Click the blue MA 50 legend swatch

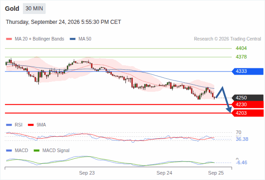(x=73, y=39)
